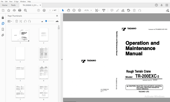This screenshot has height=102, width=170.
Task: Select page 2 thumbnail
Action: click(x=44, y=35)
